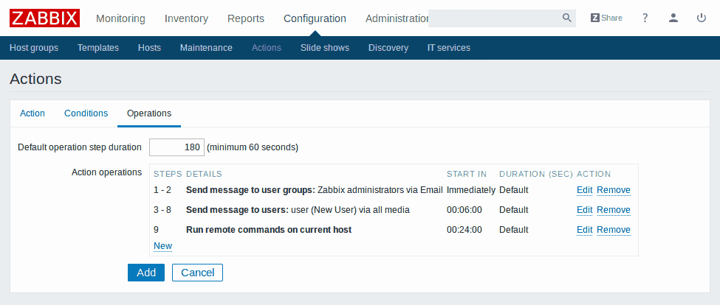Go to the Reports menu

point(246,18)
